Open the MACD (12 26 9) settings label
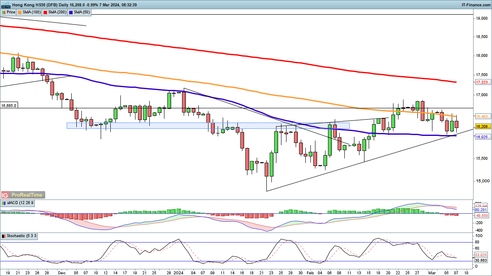 coord(21,203)
